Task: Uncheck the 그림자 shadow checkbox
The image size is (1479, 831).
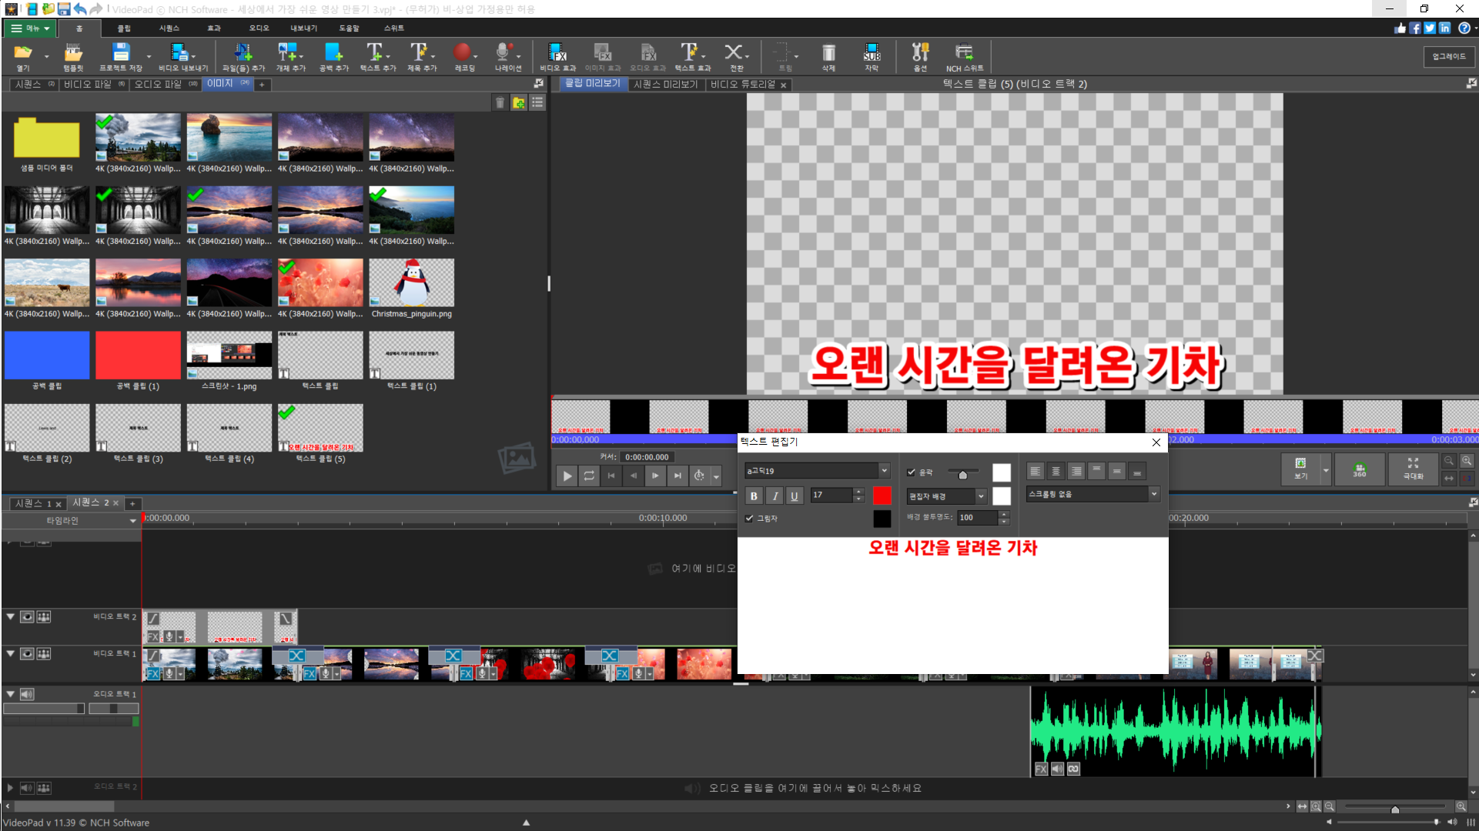Action: (749, 519)
